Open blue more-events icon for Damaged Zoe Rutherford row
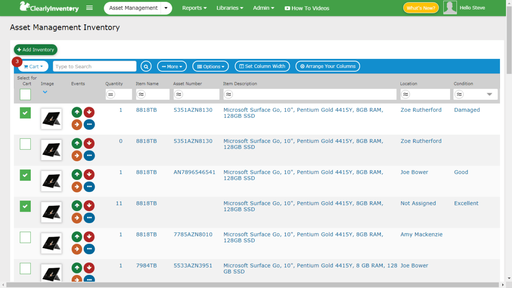 (89, 125)
